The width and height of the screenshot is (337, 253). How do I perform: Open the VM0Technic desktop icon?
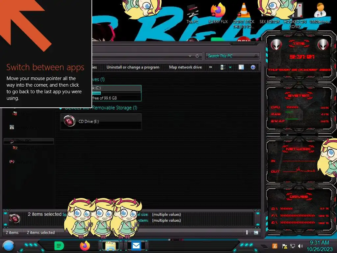320,13
